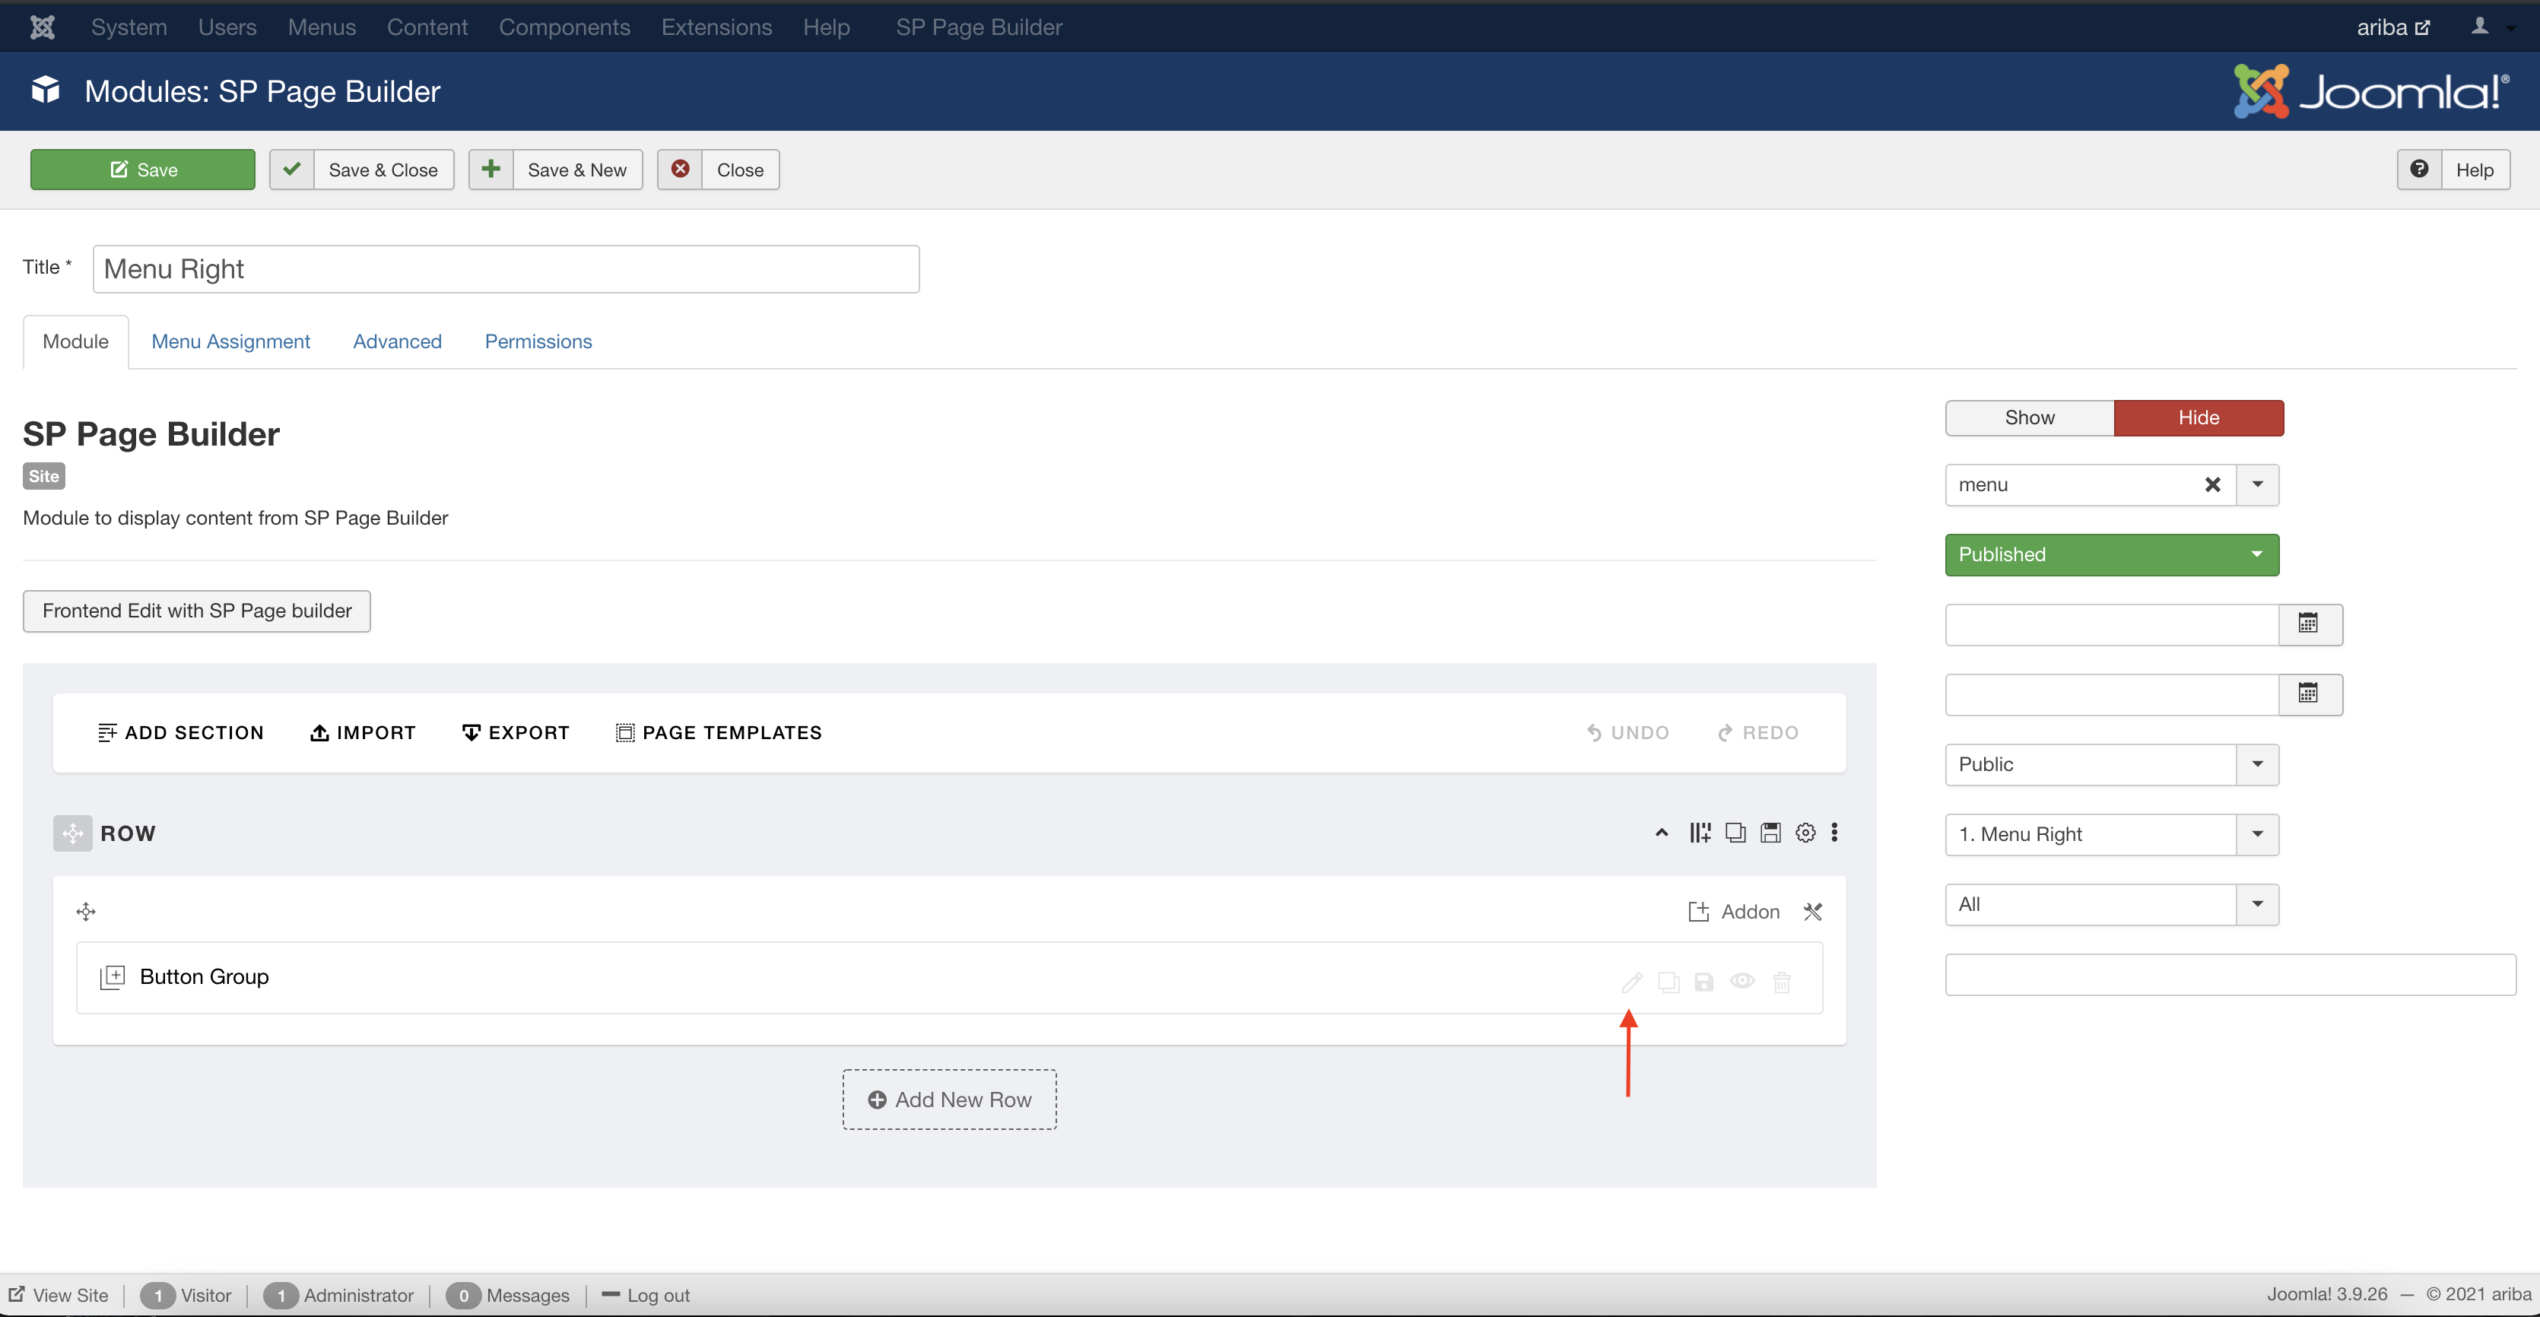Image resolution: width=2540 pixels, height=1317 pixels.
Task: Toggle Button Group visibility eye icon
Action: coord(1742,981)
